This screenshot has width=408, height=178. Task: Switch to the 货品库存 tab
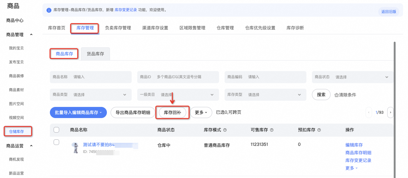(95, 54)
